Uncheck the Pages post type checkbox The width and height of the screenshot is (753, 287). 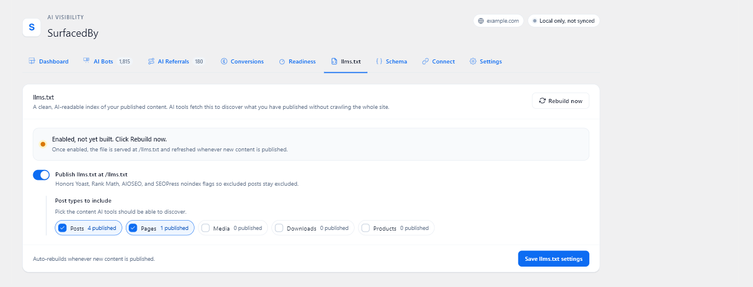tap(133, 228)
